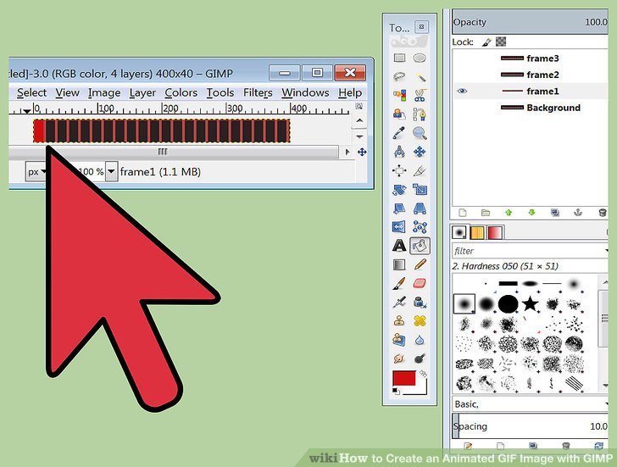Select the Alignment tool
Viewport: 617px width, 467px height.
tap(399, 170)
